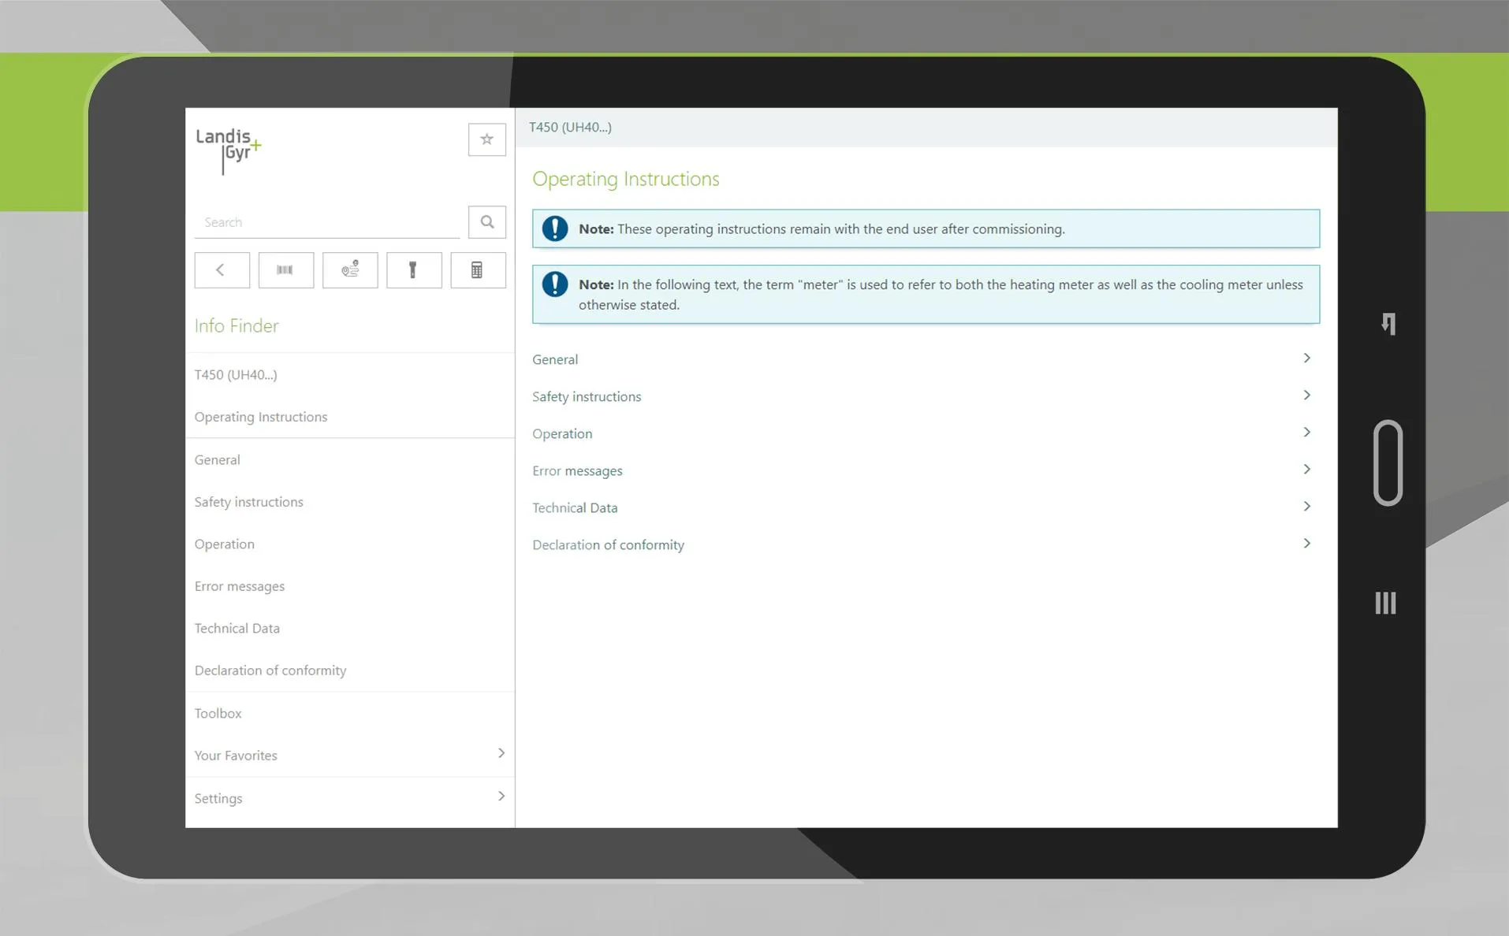Tap the tablet home button
Viewport: 1509px width, 936px height.
pyautogui.click(x=1388, y=462)
